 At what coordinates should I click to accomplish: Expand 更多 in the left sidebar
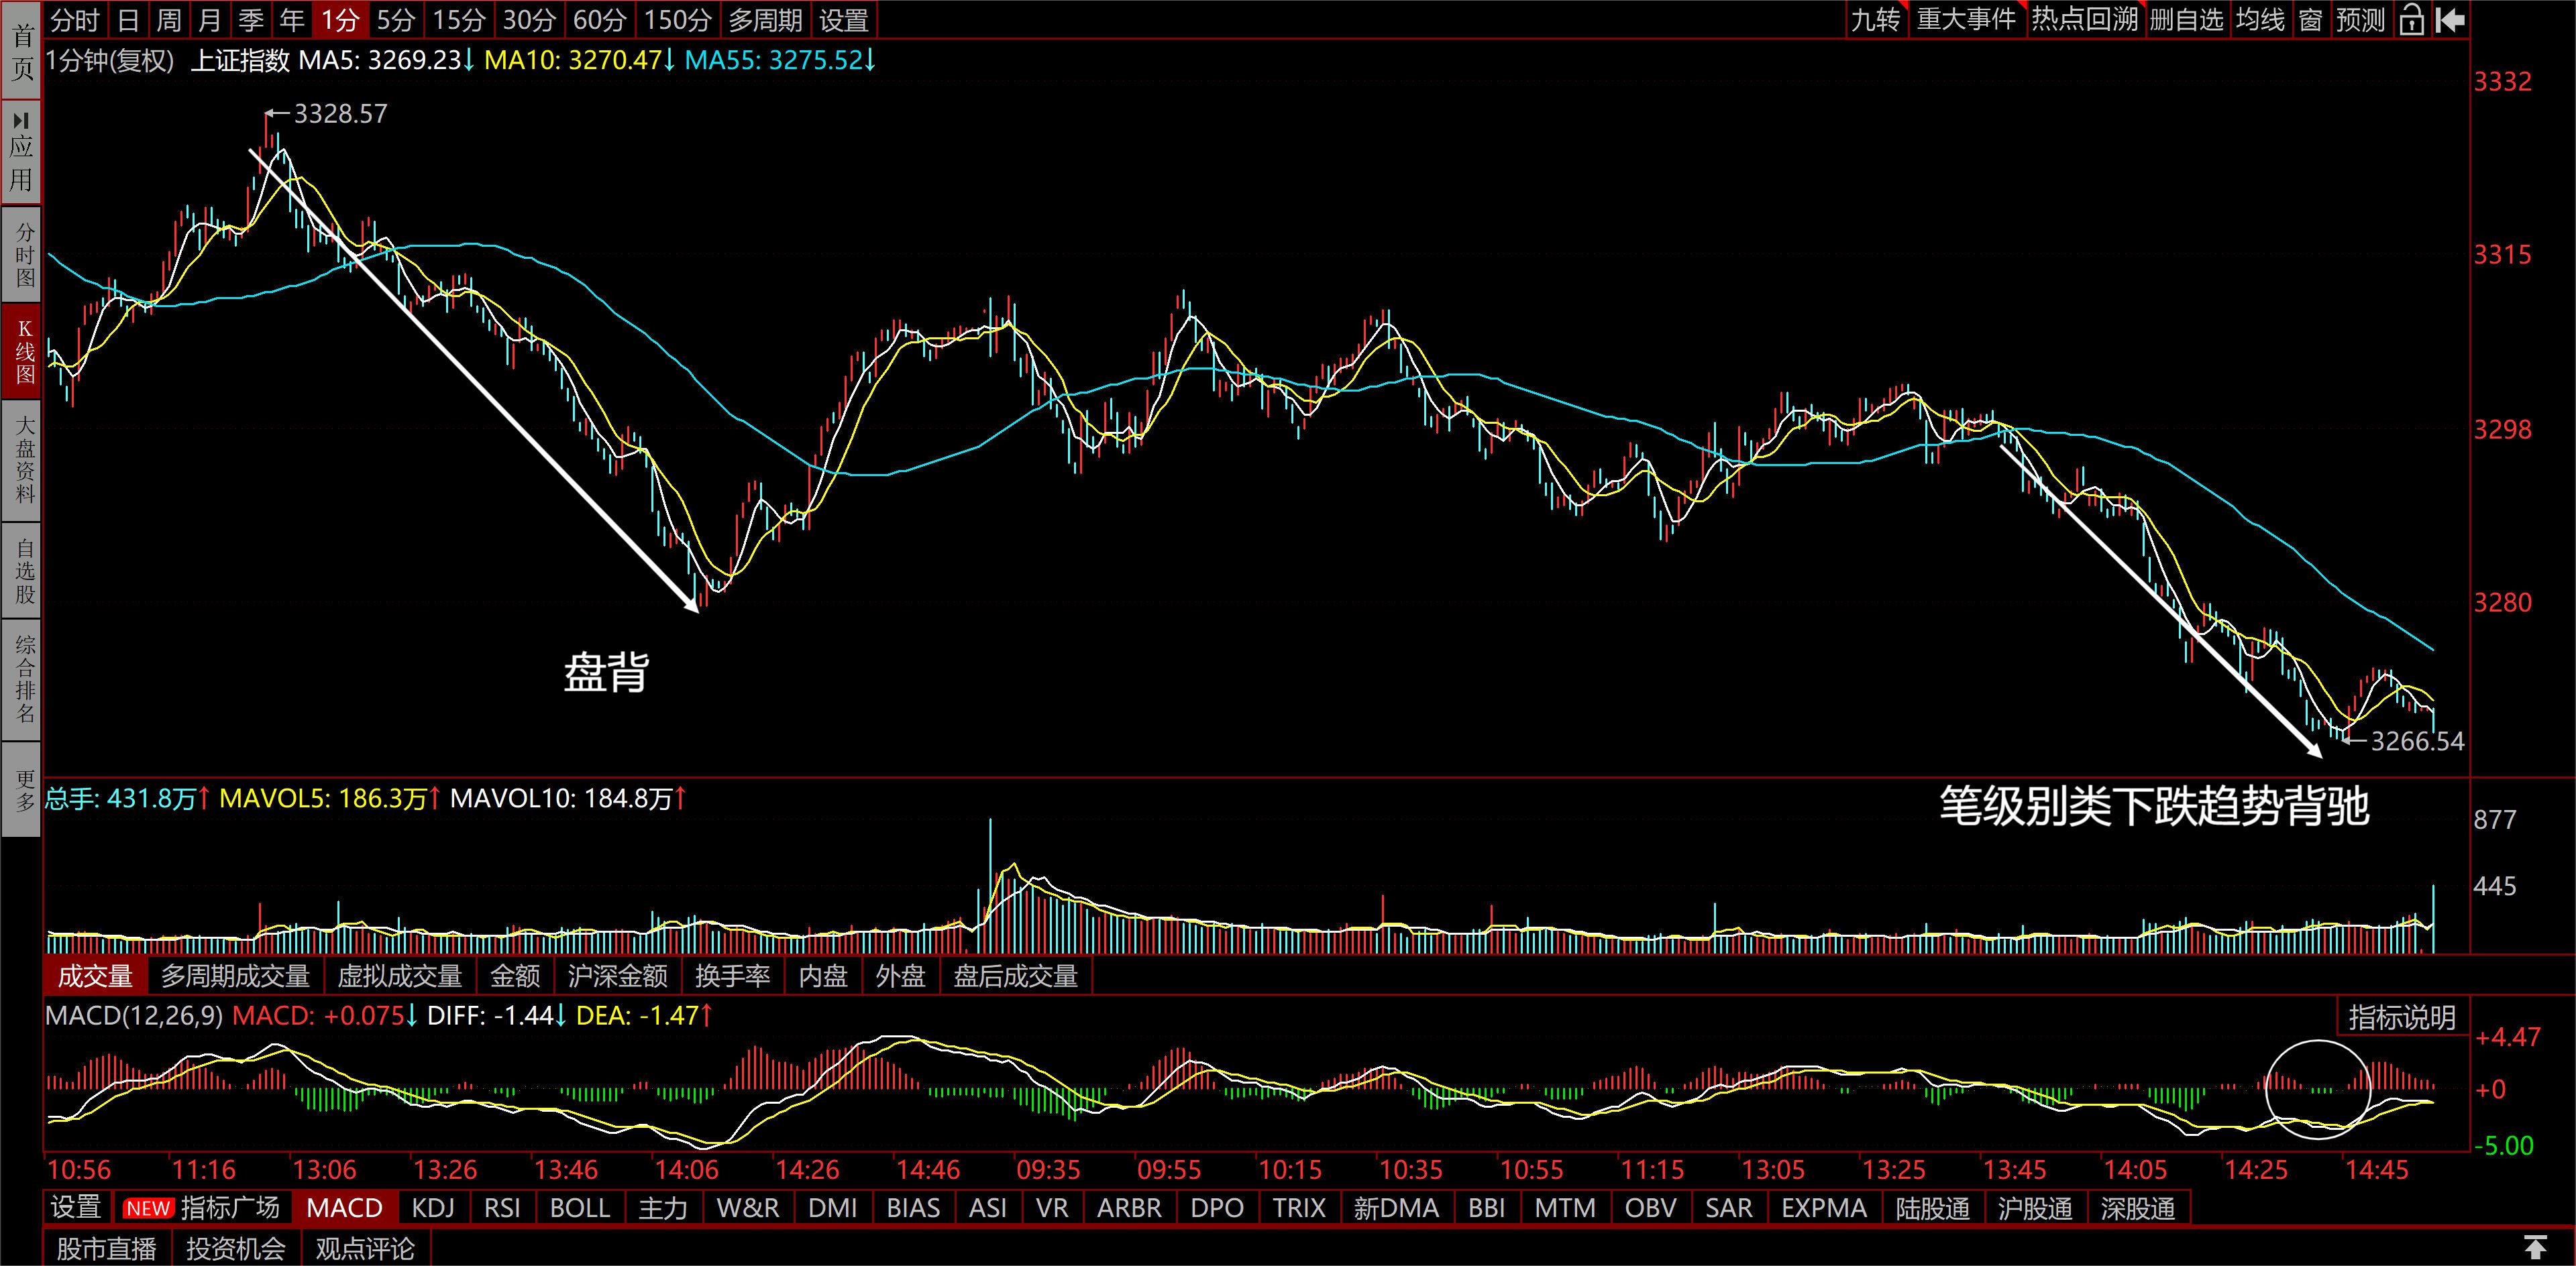click(21, 789)
